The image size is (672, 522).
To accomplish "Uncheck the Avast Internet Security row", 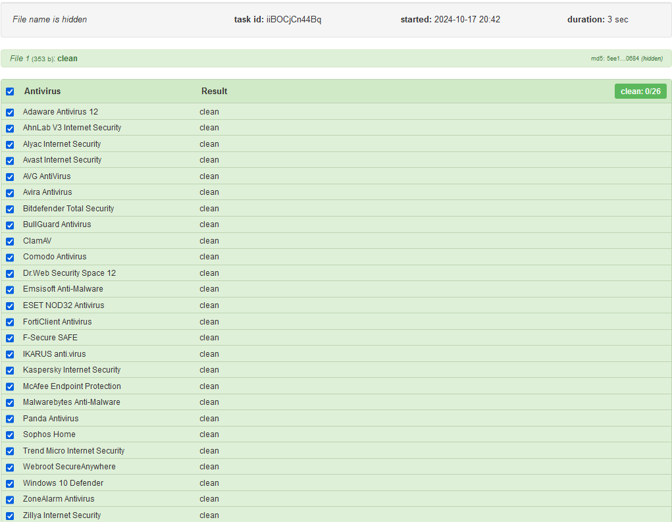I will [10, 161].
